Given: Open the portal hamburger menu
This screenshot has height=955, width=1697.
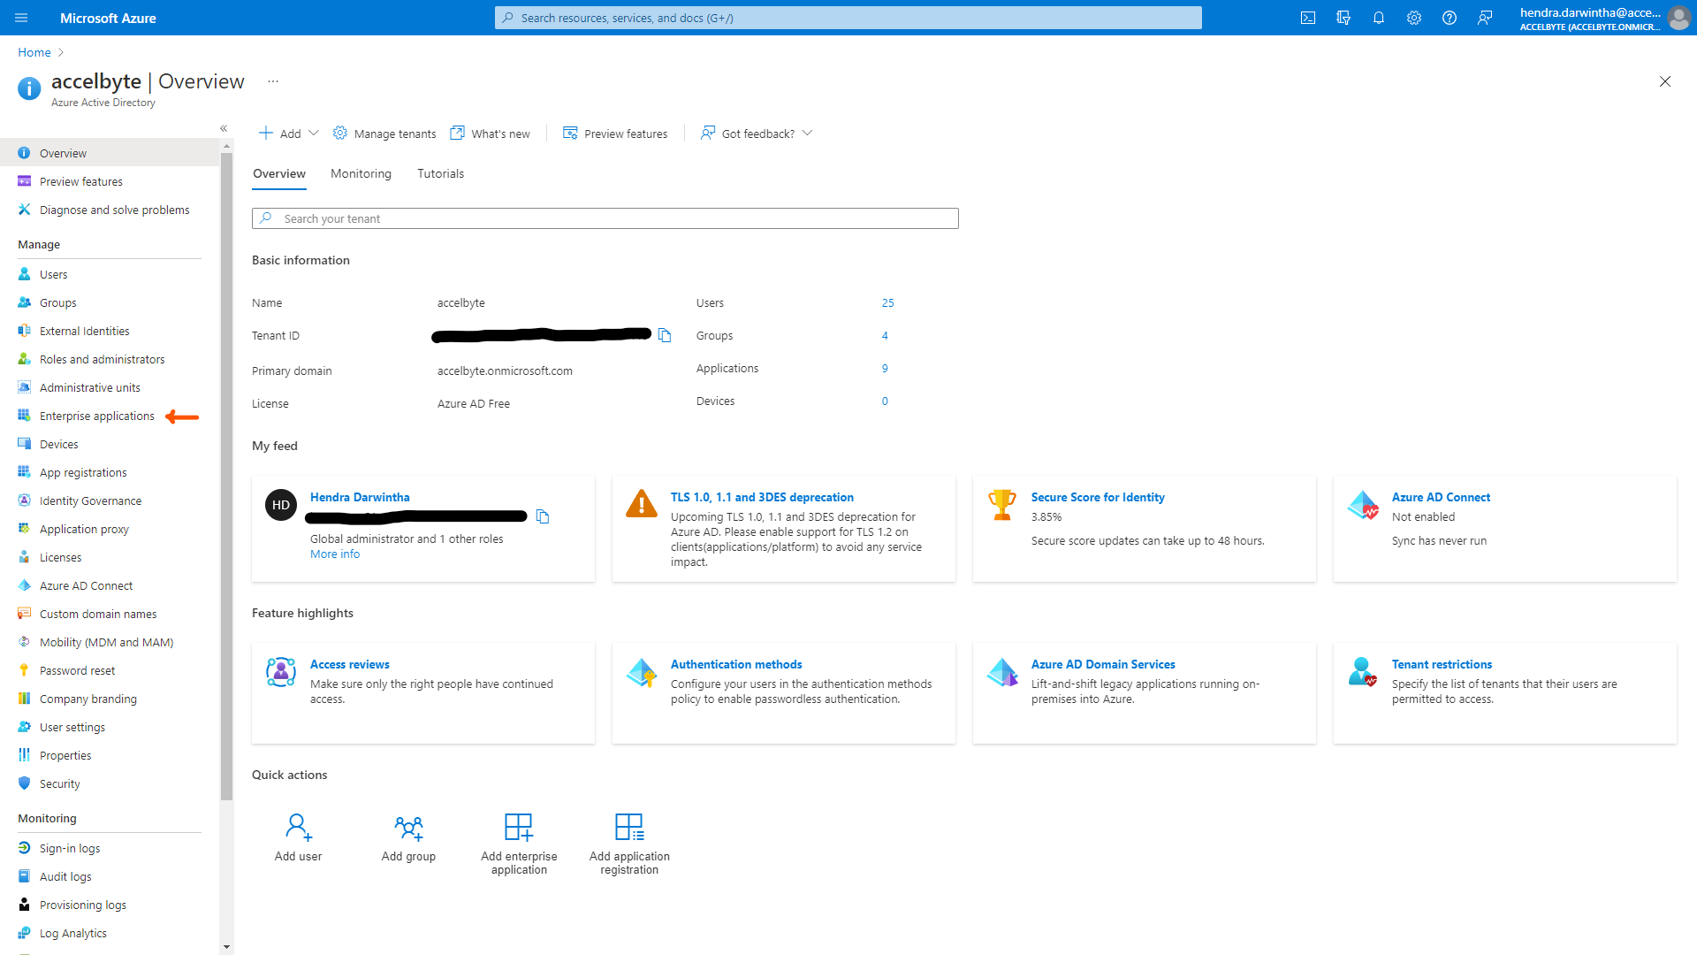Looking at the screenshot, I should pyautogui.click(x=21, y=18).
